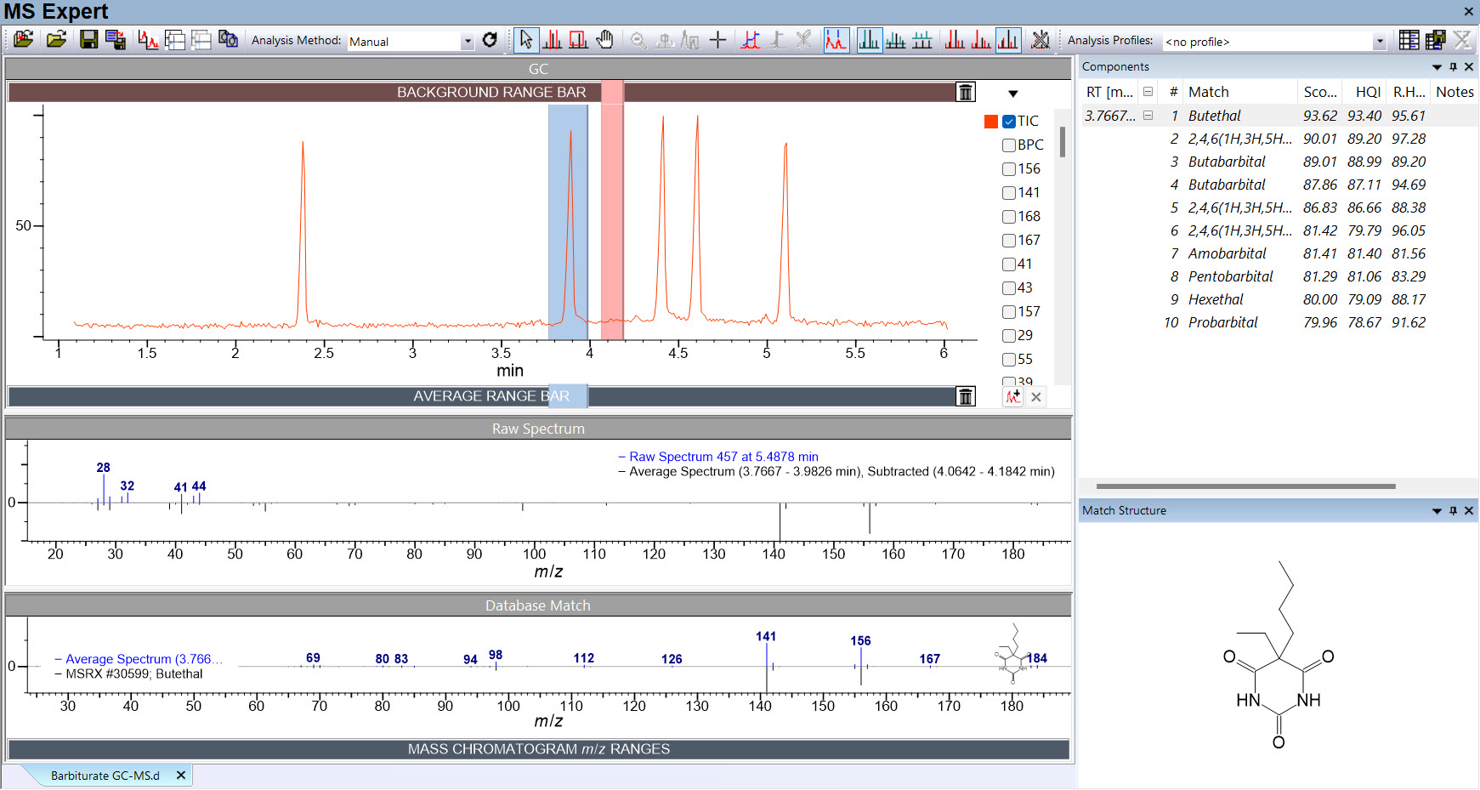Click the orange TIC color swatch
1480x790 pixels.
[x=991, y=122]
